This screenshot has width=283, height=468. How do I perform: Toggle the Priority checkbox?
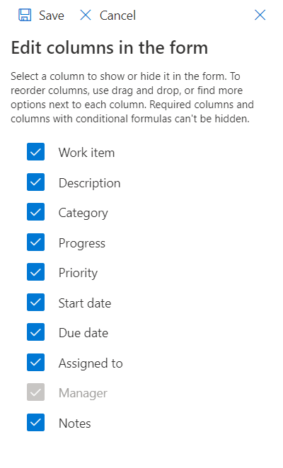[x=35, y=272]
